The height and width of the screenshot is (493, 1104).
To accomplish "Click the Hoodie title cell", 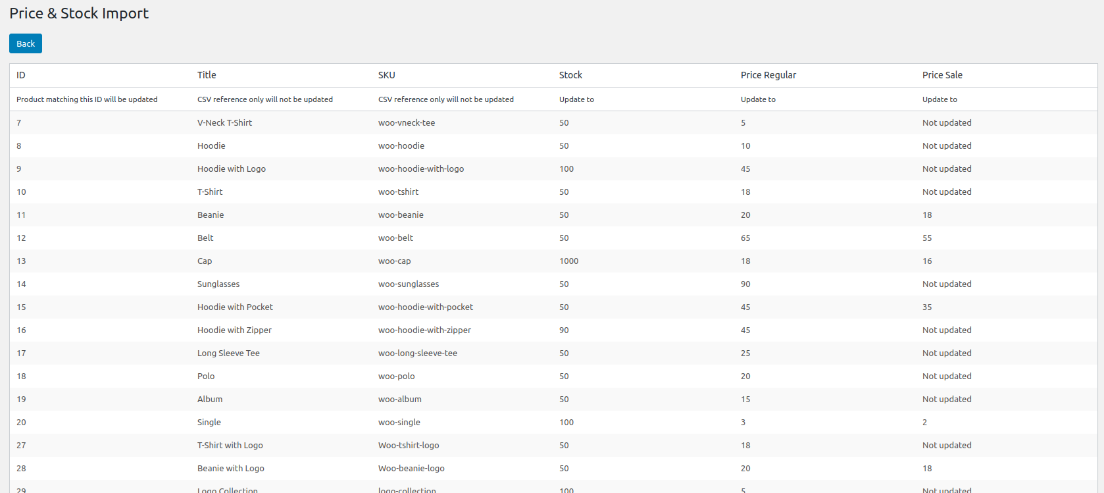I will pos(211,145).
